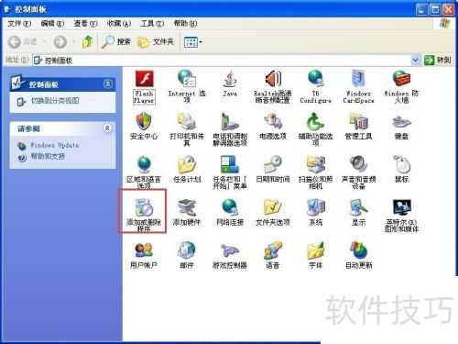Open 声音和音频设备 icon
Viewport: 458px width, 344px height.
coord(358,164)
